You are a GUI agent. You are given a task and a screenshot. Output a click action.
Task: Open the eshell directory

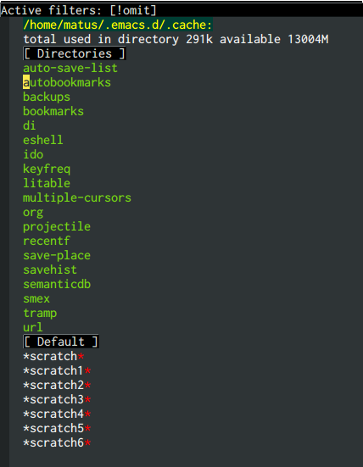[43, 140]
